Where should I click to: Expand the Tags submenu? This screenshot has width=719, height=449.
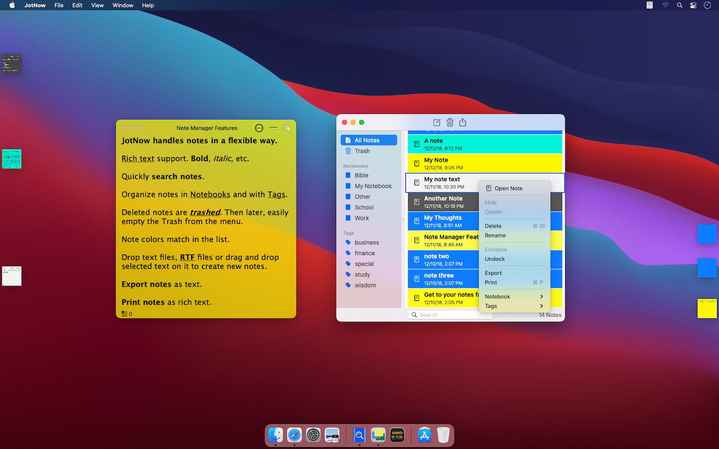[x=514, y=306]
